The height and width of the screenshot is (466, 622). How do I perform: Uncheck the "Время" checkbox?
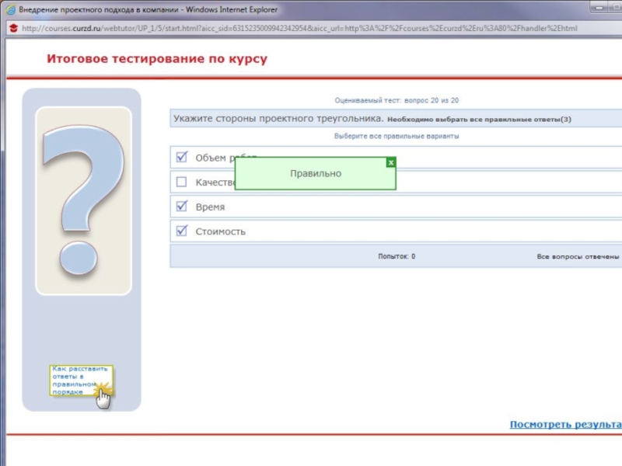(x=182, y=206)
